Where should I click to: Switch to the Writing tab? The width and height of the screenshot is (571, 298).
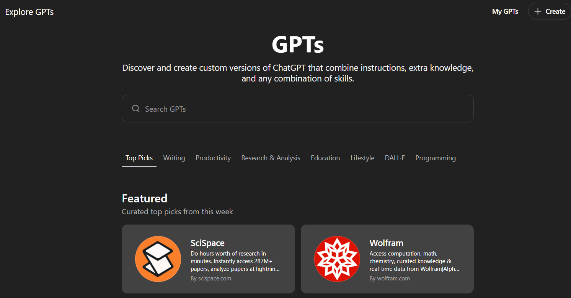pyautogui.click(x=174, y=158)
